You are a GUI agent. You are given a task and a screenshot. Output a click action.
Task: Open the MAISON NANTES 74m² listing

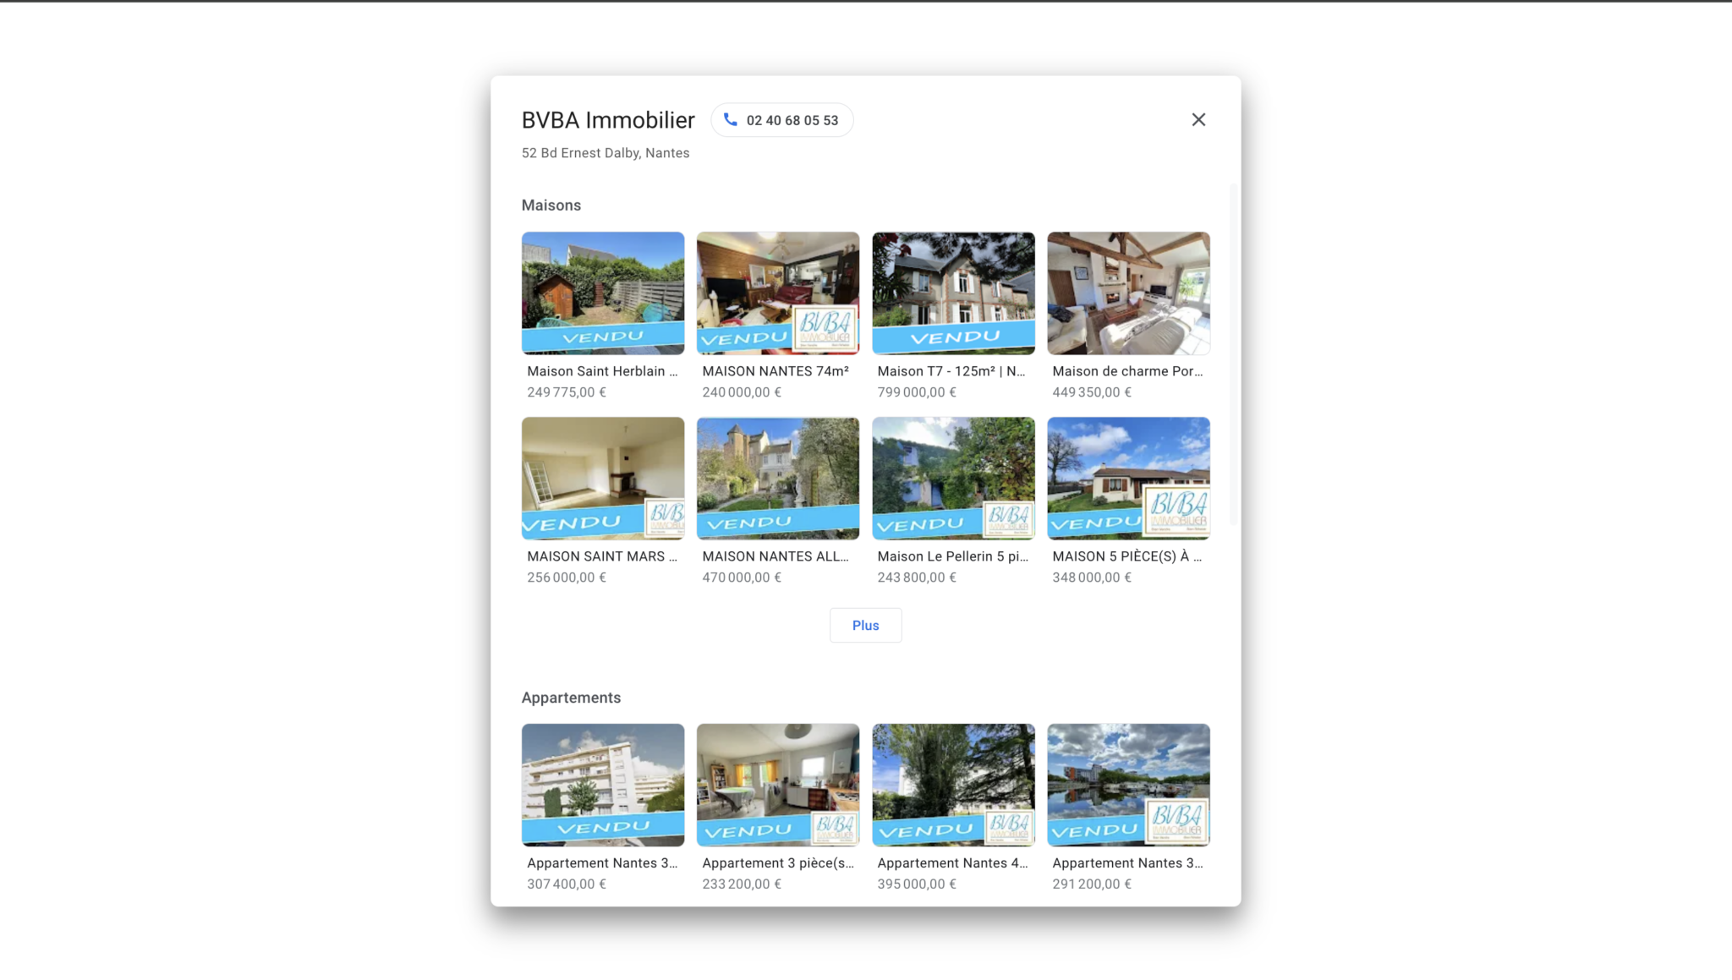(777, 293)
